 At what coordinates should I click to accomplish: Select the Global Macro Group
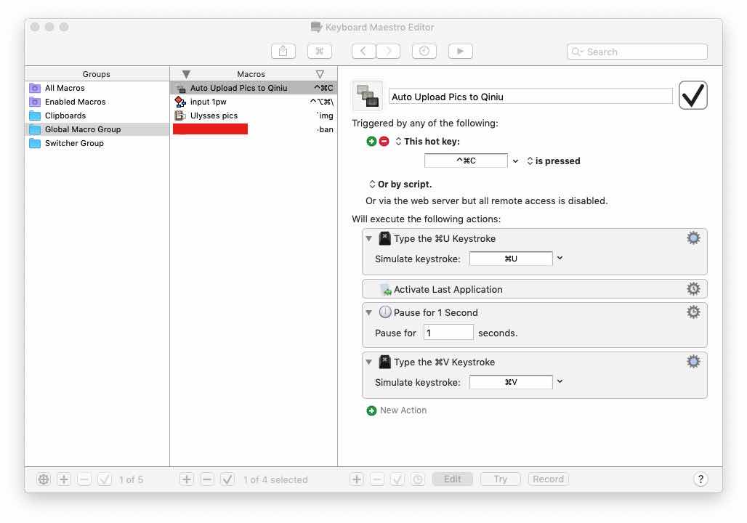pyautogui.click(x=97, y=129)
